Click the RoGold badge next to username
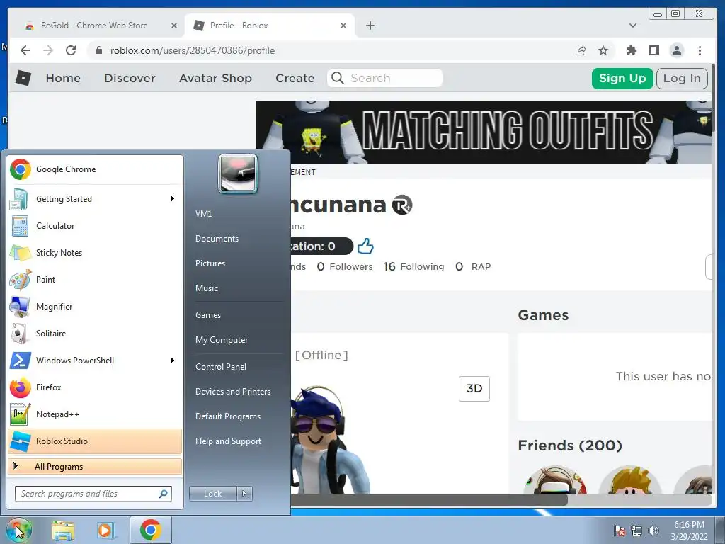725x544 pixels. [x=402, y=205]
